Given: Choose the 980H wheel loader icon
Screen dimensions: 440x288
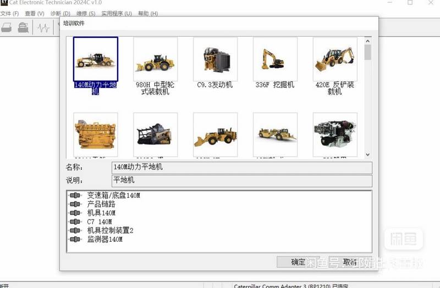Looking at the screenshot, I should pyautogui.click(x=155, y=59).
